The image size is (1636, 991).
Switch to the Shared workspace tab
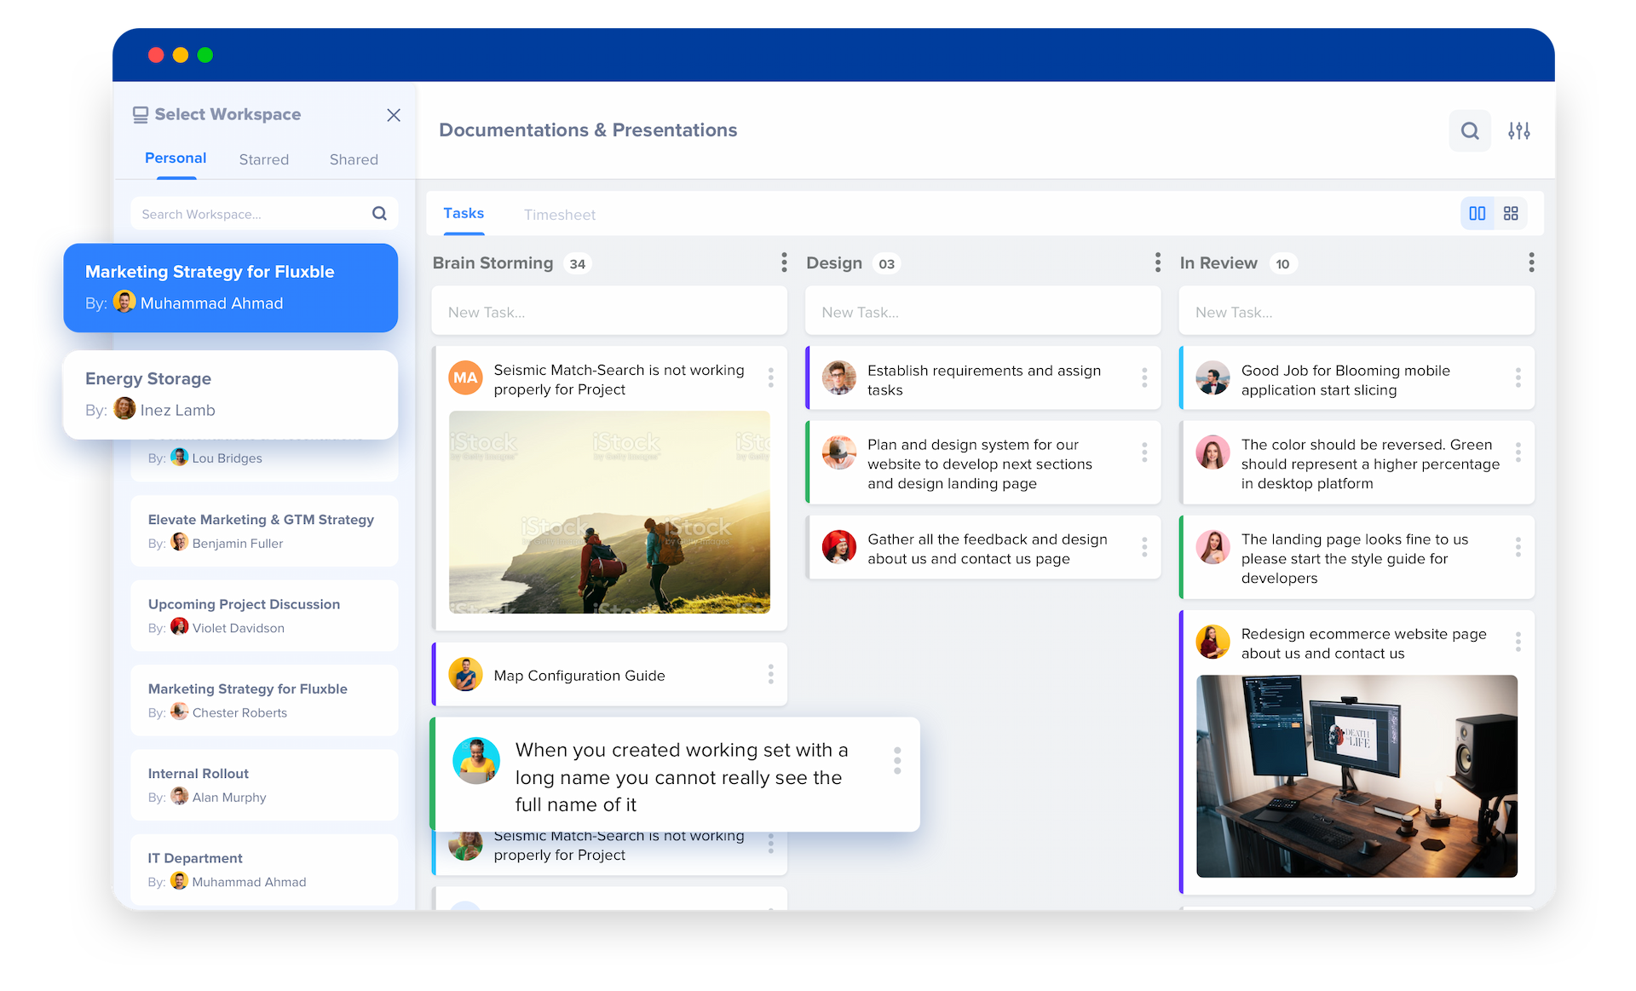(x=354, y=159)
